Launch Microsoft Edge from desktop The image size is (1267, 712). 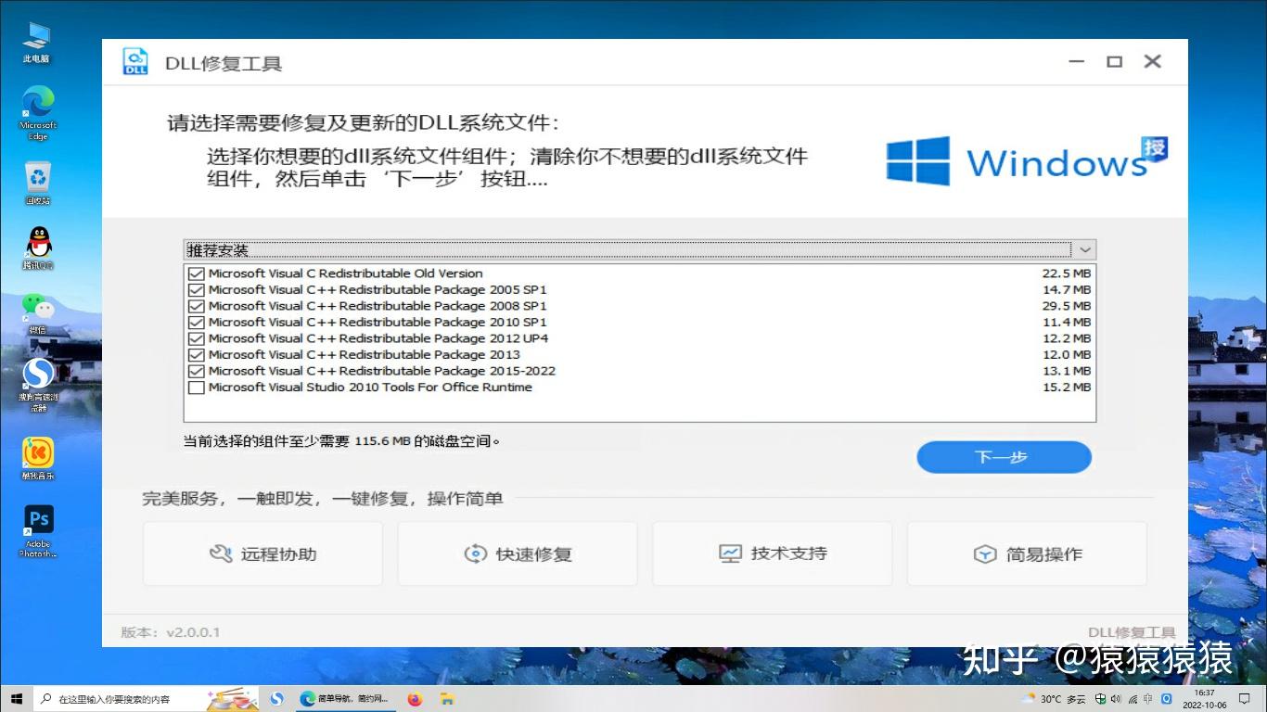(37, 113)
